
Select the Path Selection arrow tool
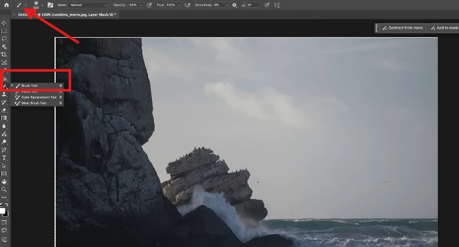[4, 166]
